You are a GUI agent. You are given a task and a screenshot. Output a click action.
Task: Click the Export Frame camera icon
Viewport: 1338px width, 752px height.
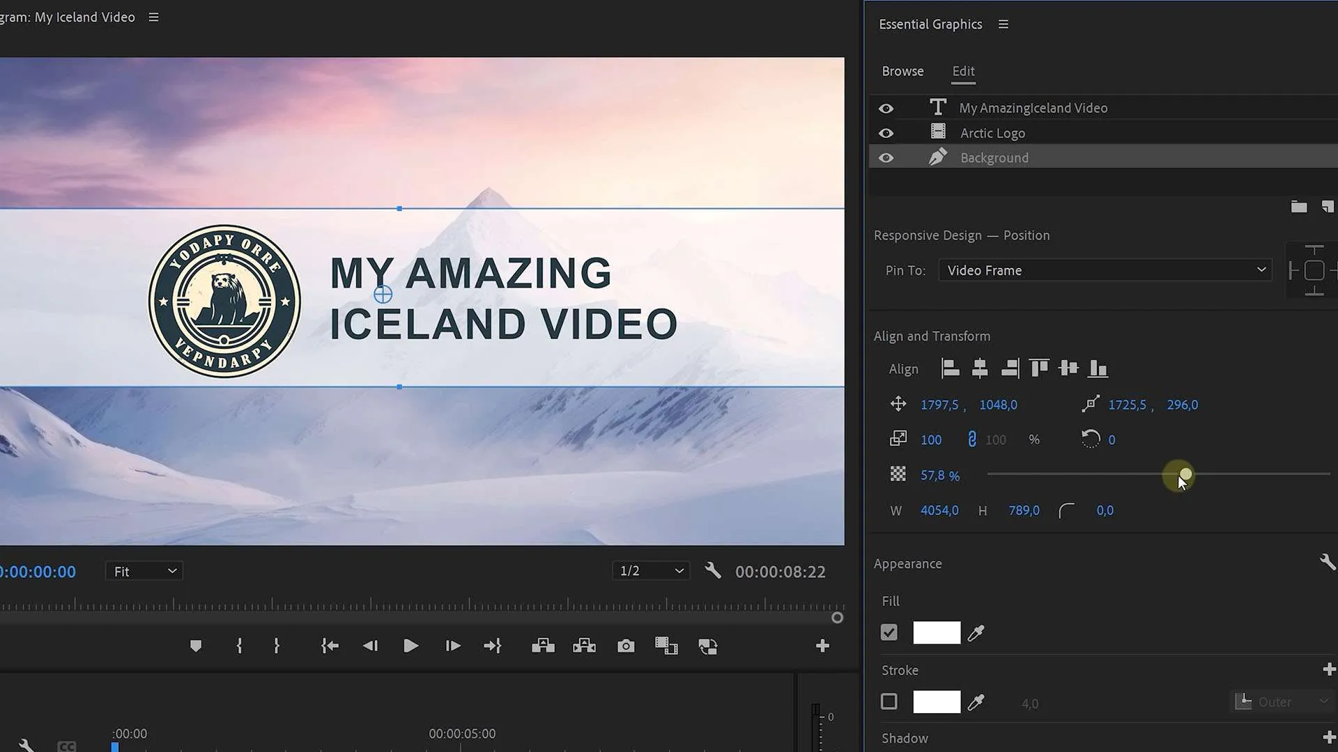[626, 646]
